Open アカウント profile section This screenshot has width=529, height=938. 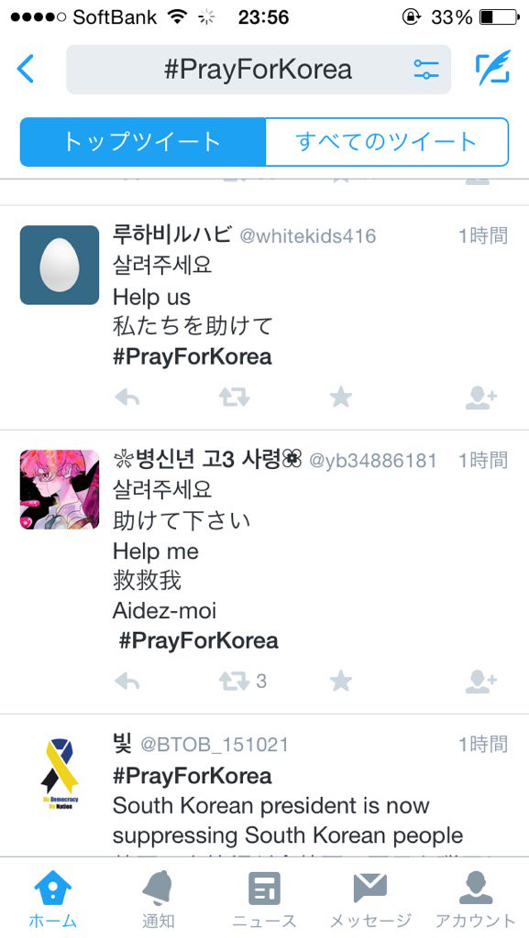pyautogui.click(x=476, y=899)
